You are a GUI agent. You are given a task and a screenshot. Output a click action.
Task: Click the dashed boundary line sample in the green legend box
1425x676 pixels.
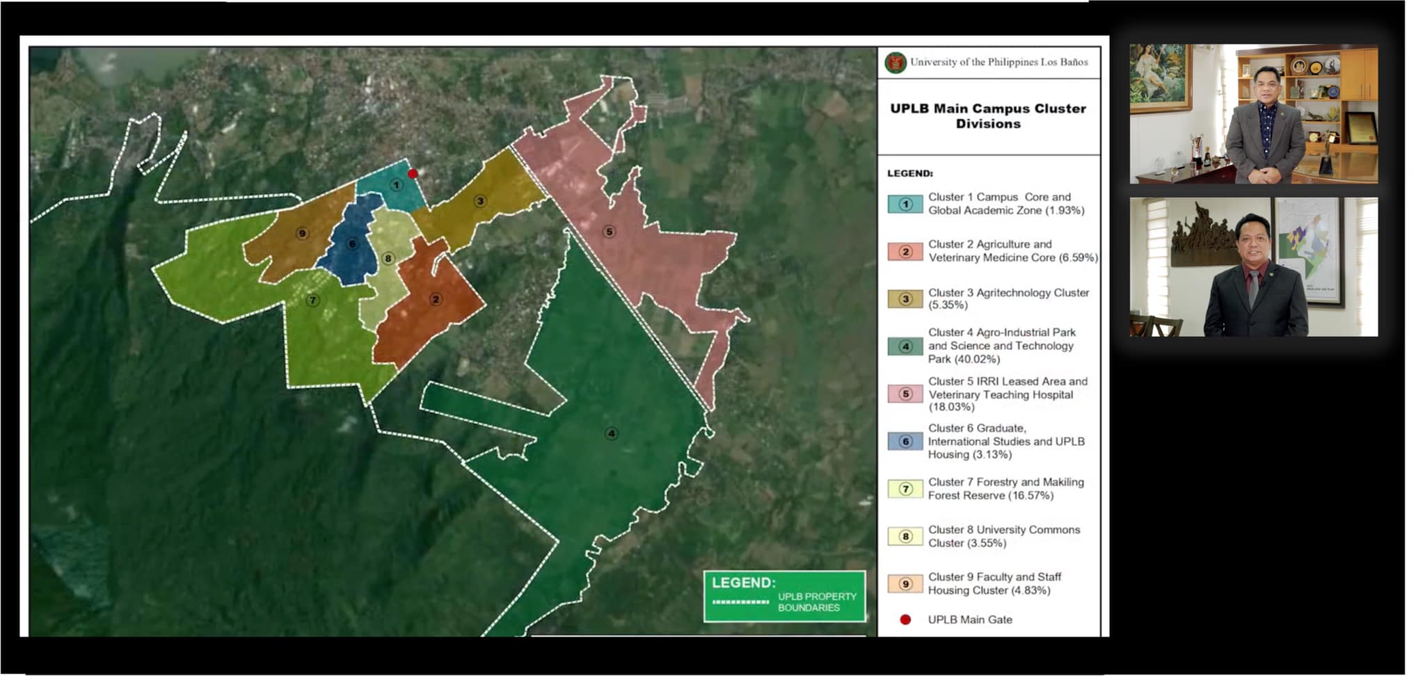741,602
